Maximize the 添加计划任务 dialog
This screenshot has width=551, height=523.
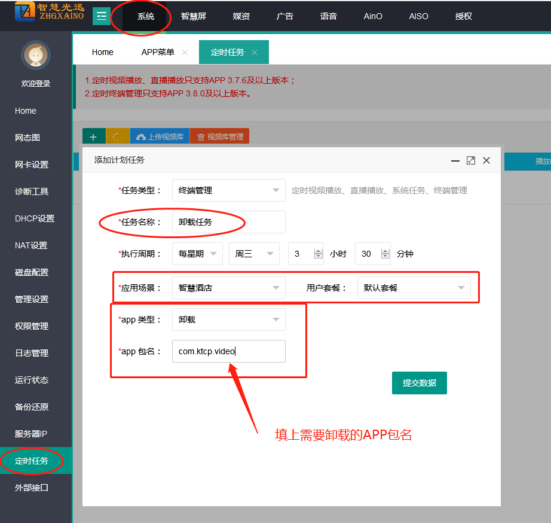point(471,160)
